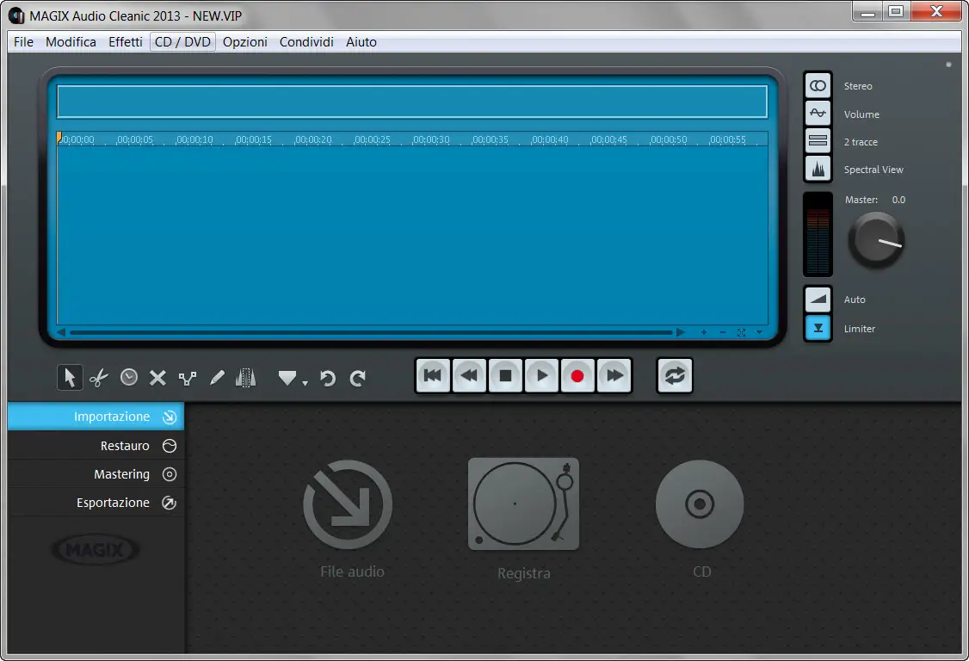The height and width of the screenshot is (661, 969).
Task: Click the 00:00:30 mark on time ruler
Action: click(431, 139)
